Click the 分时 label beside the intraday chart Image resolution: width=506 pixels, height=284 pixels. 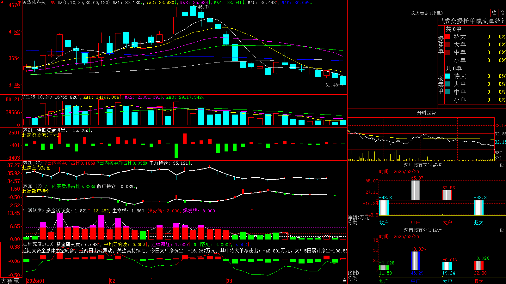[x=499, y=158]
